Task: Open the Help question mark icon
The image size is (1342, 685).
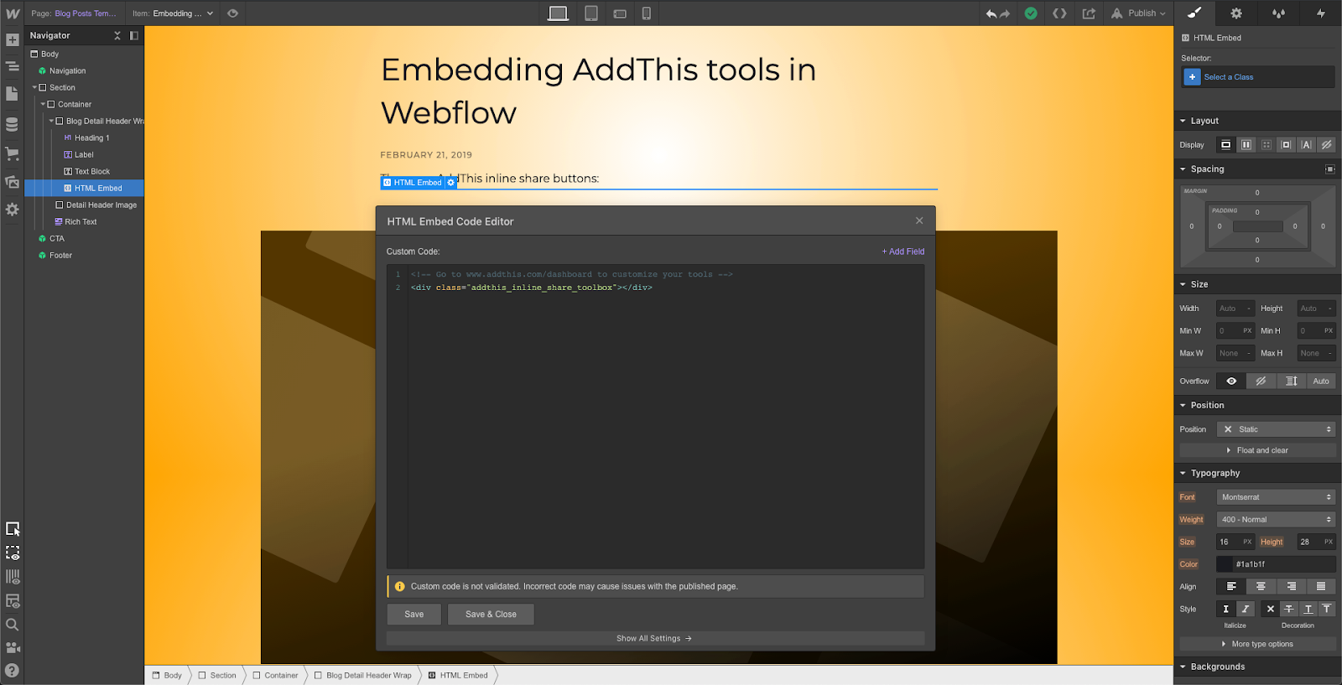Action: click(x=12, y=671)
